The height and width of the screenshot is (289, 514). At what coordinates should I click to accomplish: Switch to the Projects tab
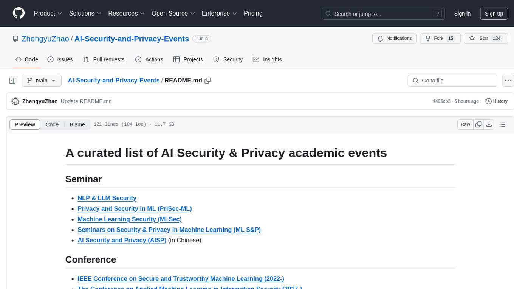point(188,59)
